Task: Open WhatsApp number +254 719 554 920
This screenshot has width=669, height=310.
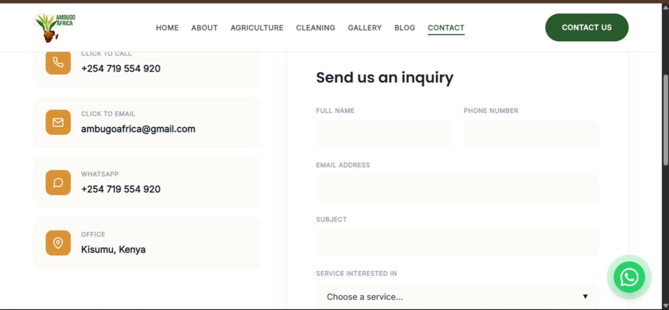Action: [121, 189]
